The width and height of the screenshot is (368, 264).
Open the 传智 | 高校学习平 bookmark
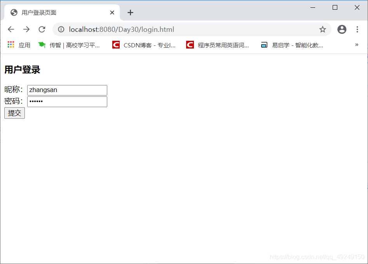click(69, 45)
